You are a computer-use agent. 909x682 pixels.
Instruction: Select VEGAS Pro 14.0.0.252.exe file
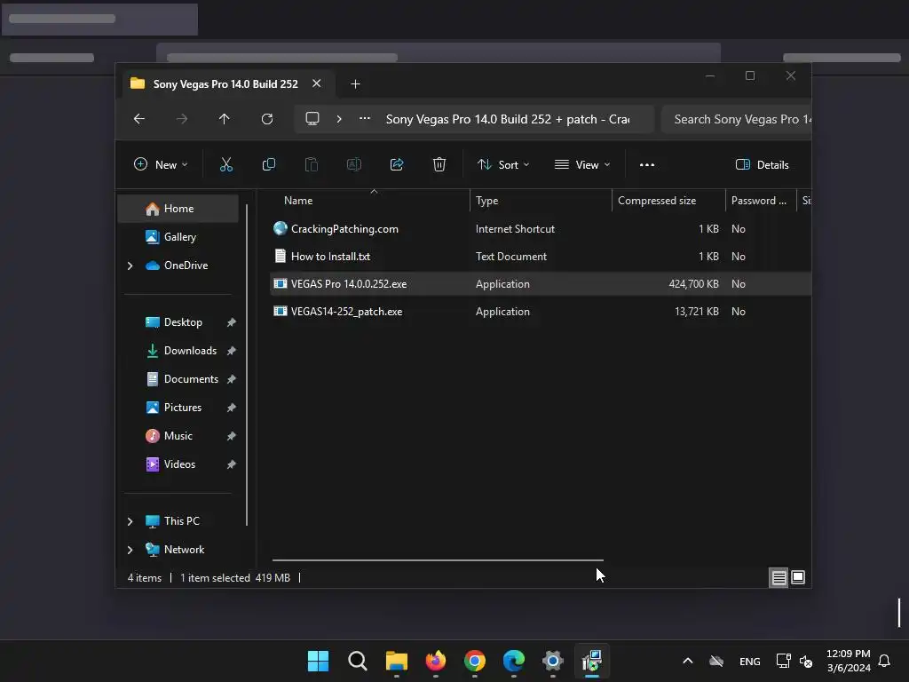pyautogui.click(x=541, y=284)
